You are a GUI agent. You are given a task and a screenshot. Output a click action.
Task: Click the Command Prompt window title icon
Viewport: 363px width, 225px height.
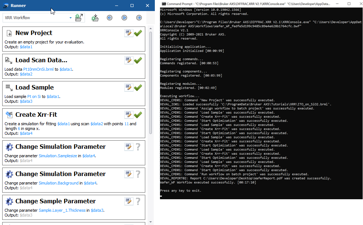(x=164, y=4)
